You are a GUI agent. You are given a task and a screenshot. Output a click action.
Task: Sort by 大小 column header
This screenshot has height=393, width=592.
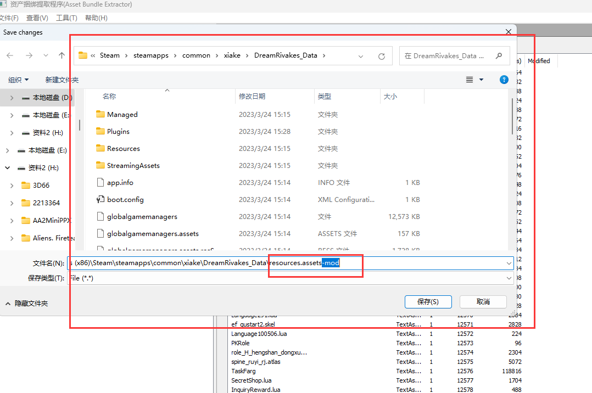coord(390,96)
